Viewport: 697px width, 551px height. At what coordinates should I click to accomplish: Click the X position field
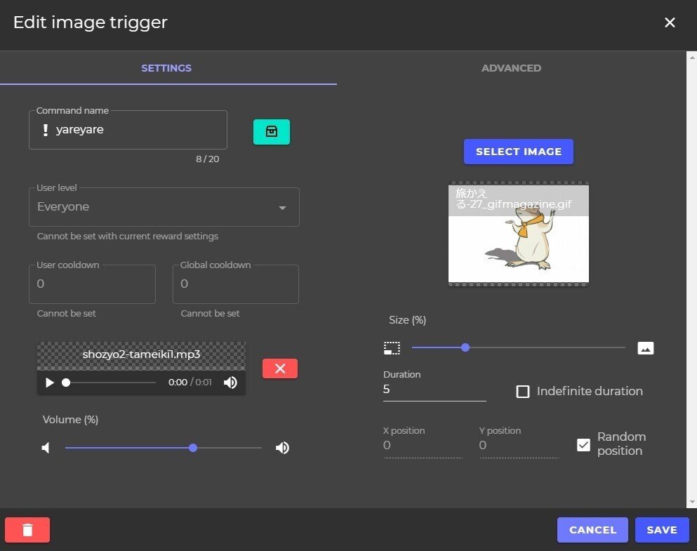(x=423, y=445)
